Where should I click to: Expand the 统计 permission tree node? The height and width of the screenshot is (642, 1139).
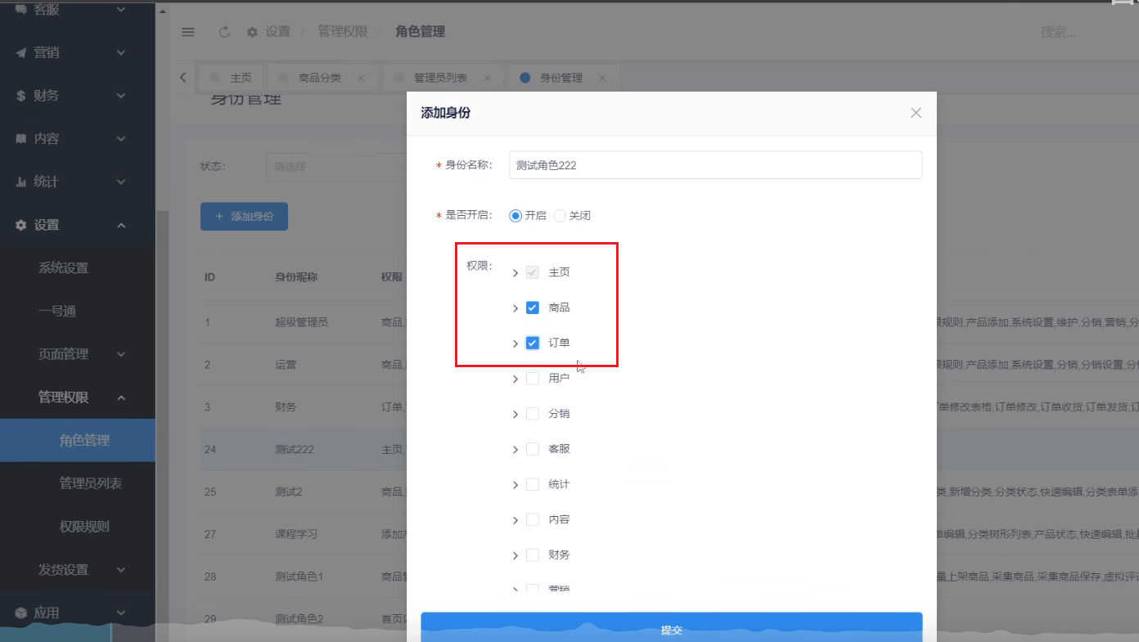(x=515, y=485)
